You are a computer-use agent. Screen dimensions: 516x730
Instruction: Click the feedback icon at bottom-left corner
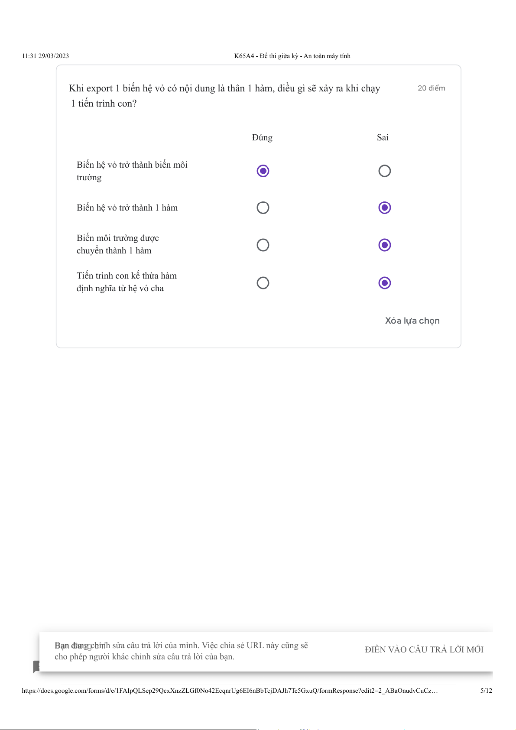pos(36,666)
